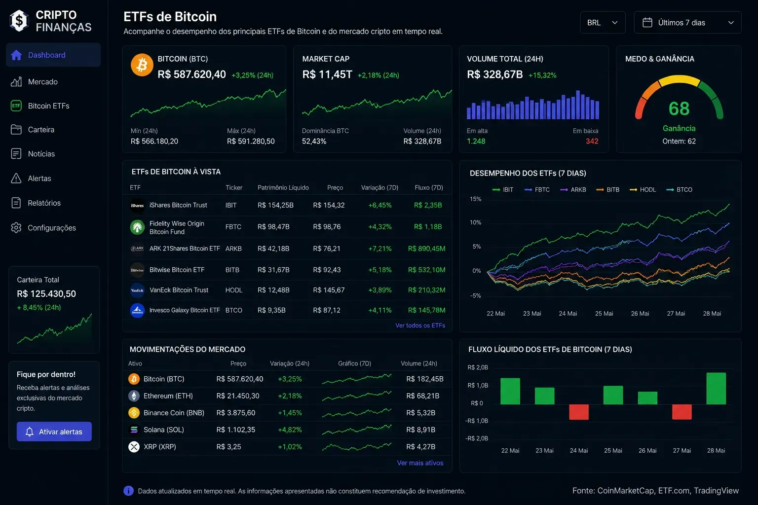Viewport: 758px width, 505px height.
Task: Click the 28 Mai green inflow bar
Action: tap(716, 389)
